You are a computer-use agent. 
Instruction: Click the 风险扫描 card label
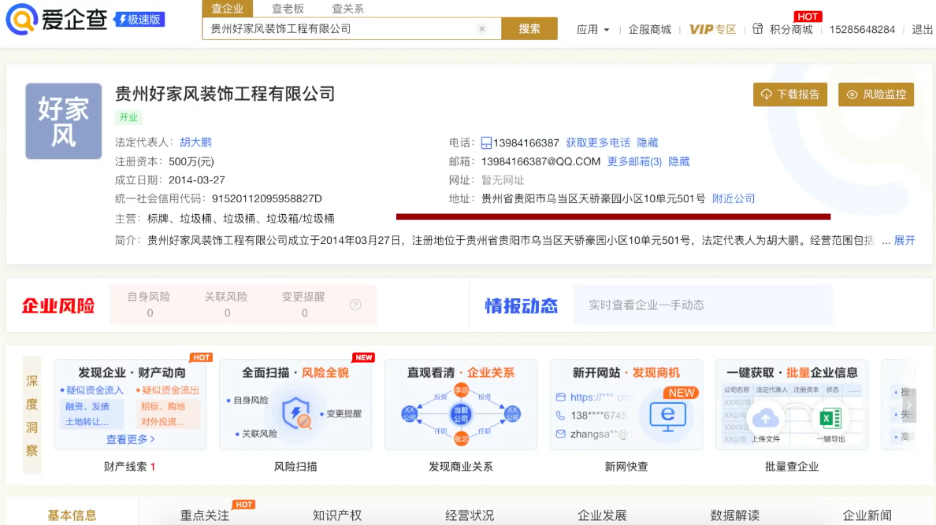pos(295,467)
